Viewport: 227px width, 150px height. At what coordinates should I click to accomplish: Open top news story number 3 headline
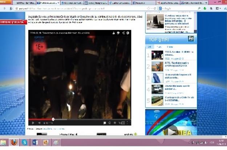pyautogui.click(x=178, y=76)
